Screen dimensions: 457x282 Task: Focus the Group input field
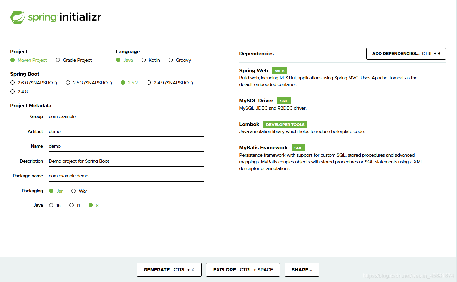tap(126, 117)
